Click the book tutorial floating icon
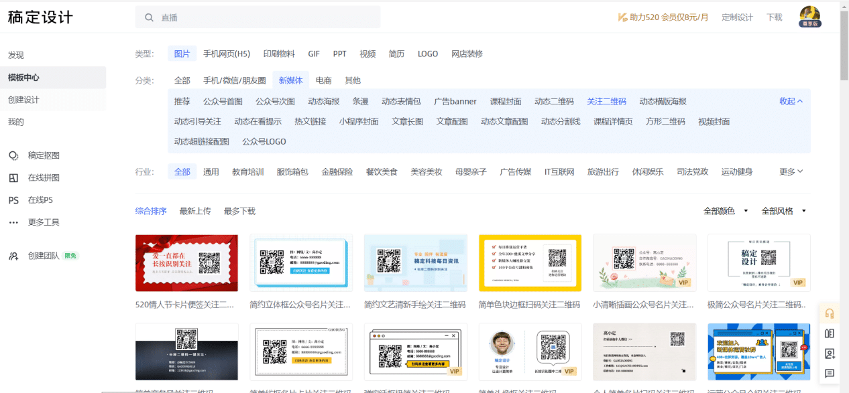Screen dimensions: 849x393 pyautogui.click(x=830, y=333)
